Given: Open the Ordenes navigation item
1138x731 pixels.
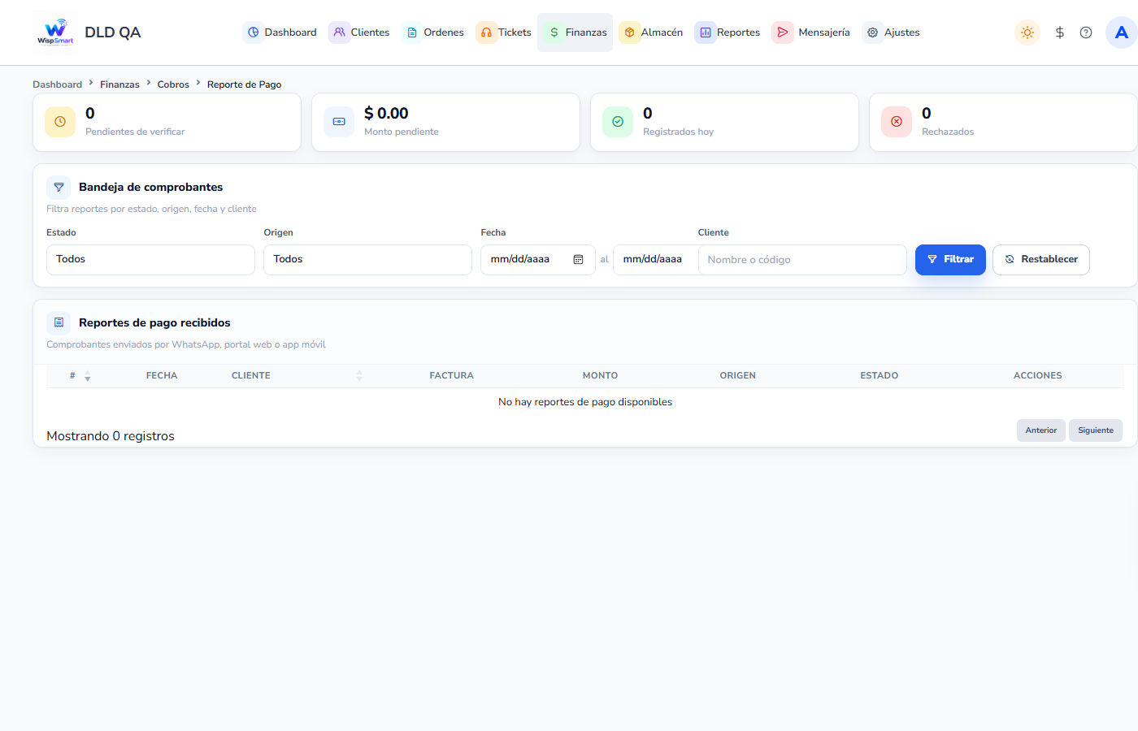Looking at the screenshot, I should (434, 32).
